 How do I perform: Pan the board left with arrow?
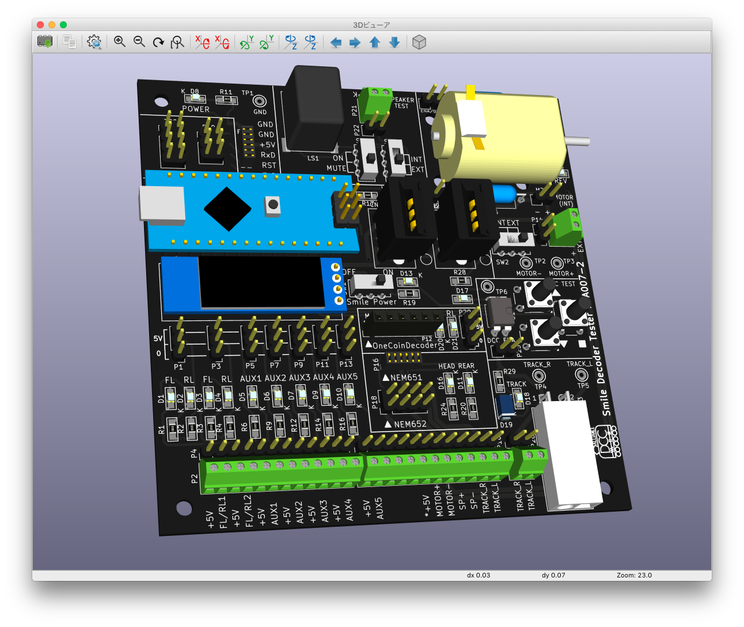pyautogui.click(x=336, y=43)
